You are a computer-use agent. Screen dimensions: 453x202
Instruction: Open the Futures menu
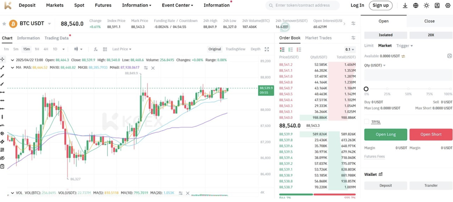click(x=103, y=5)
